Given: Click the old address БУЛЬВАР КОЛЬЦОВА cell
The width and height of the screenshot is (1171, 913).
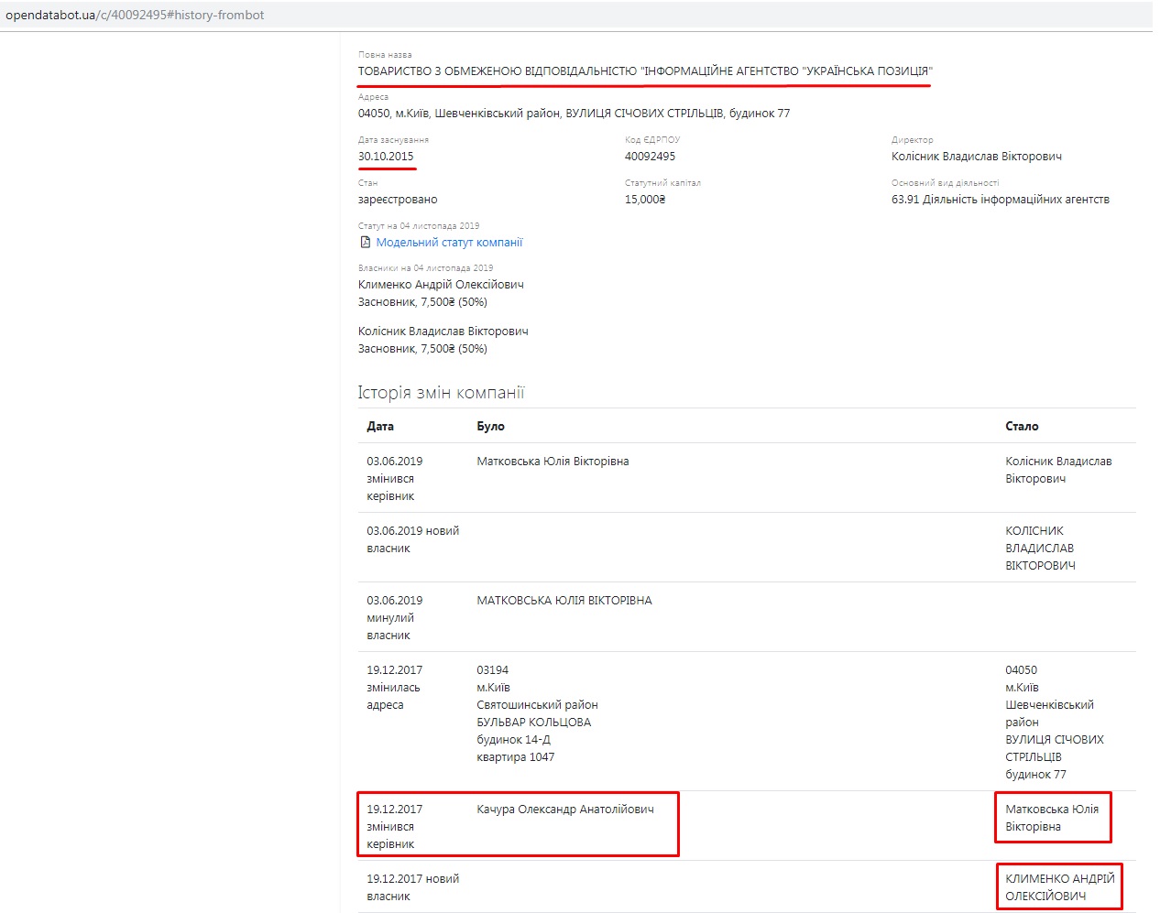Looking at the screenshot, I should click(533, 723).
